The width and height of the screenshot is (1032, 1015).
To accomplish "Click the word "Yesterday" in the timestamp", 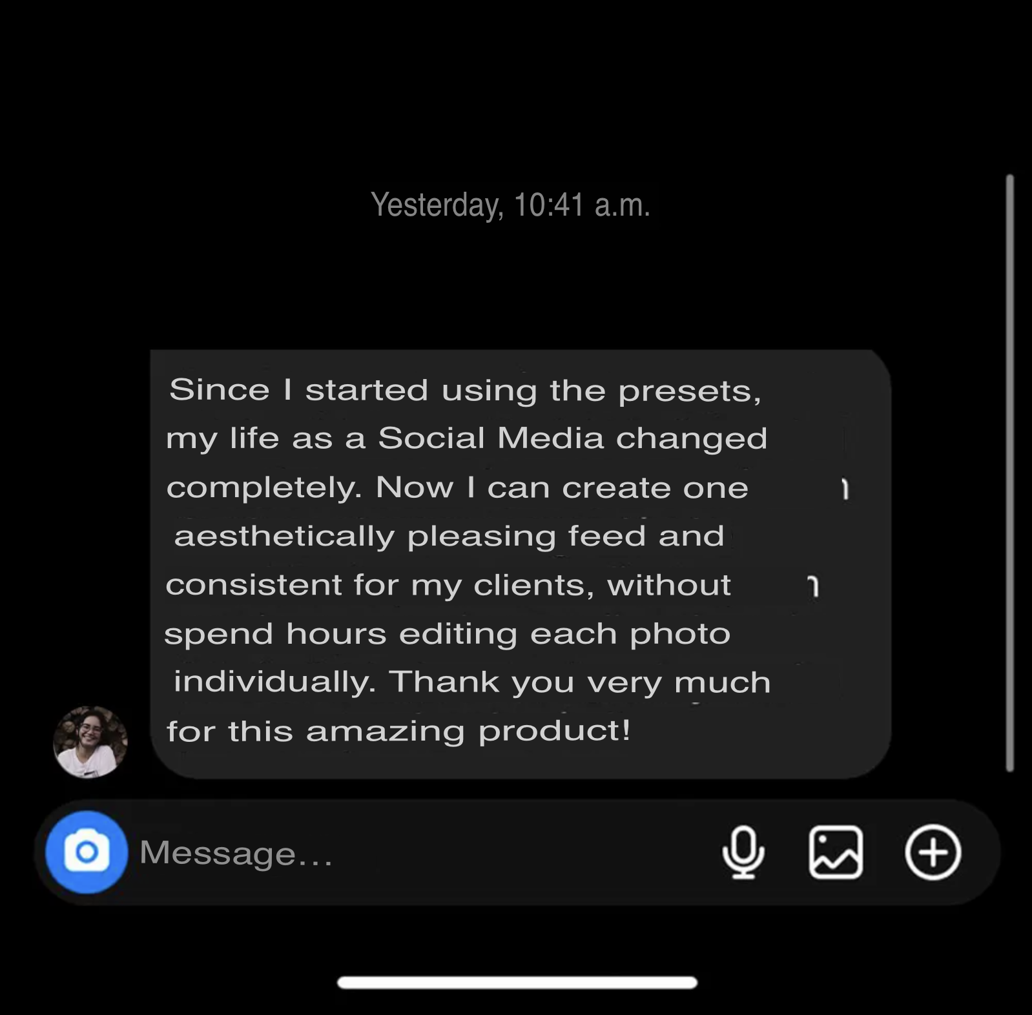I will click(437, 205).
